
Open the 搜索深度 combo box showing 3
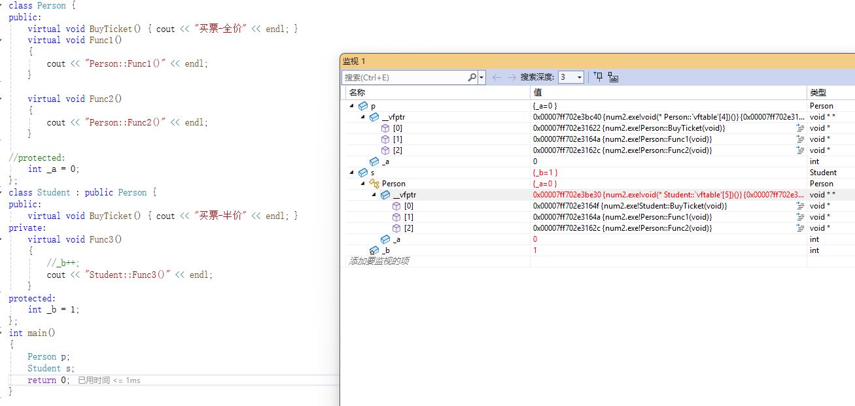[x=570, y=77]
